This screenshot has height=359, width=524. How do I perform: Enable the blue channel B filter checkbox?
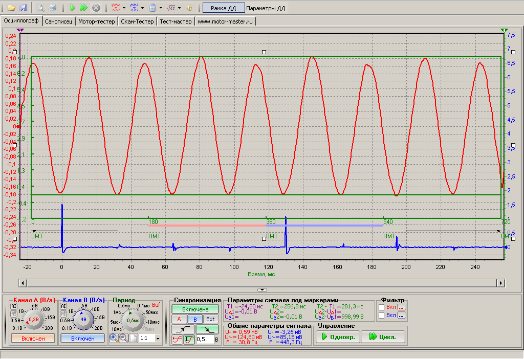382,316
